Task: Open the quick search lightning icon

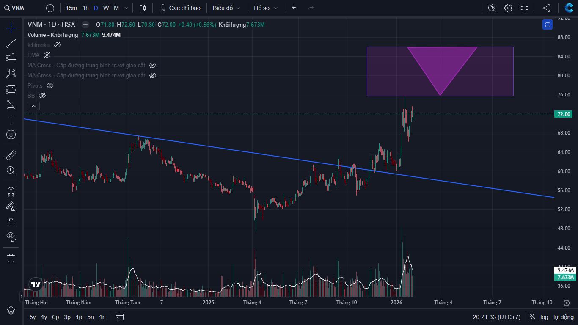Action: 492,8
